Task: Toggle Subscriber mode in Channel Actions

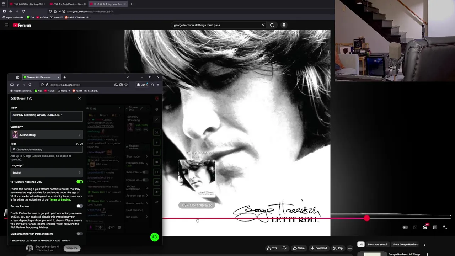Action: coord(145,172)
